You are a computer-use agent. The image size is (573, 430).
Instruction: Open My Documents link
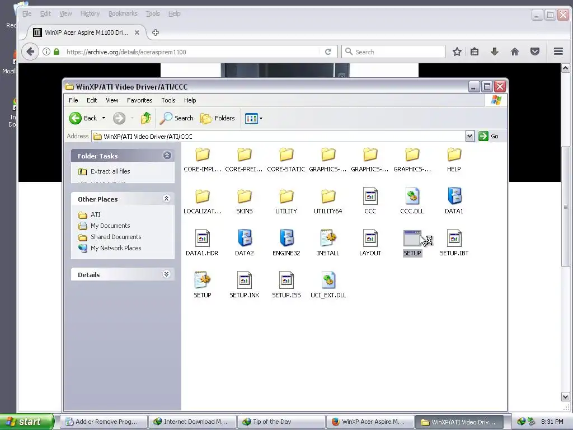110,226
